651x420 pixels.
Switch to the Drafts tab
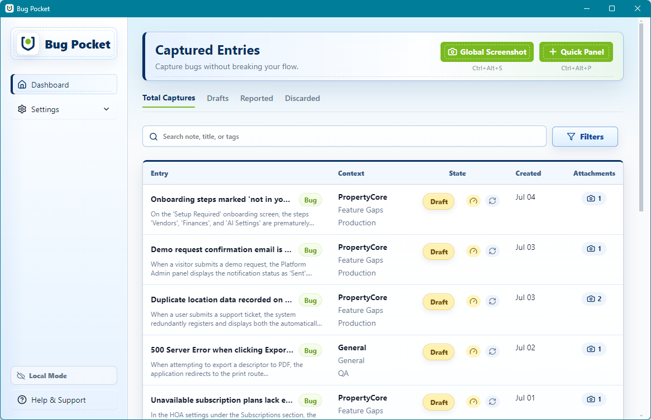pos(218,98)
